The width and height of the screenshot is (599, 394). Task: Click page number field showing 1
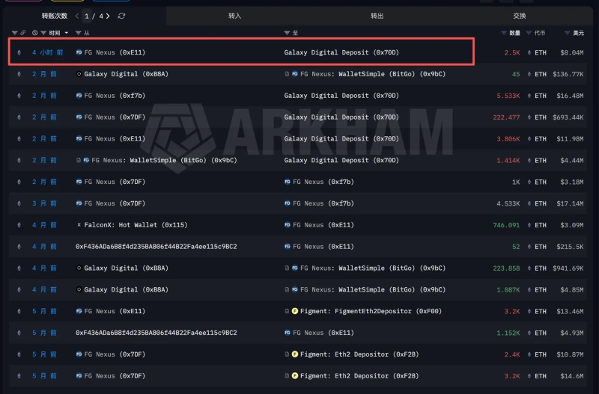(x=87, y=16)
